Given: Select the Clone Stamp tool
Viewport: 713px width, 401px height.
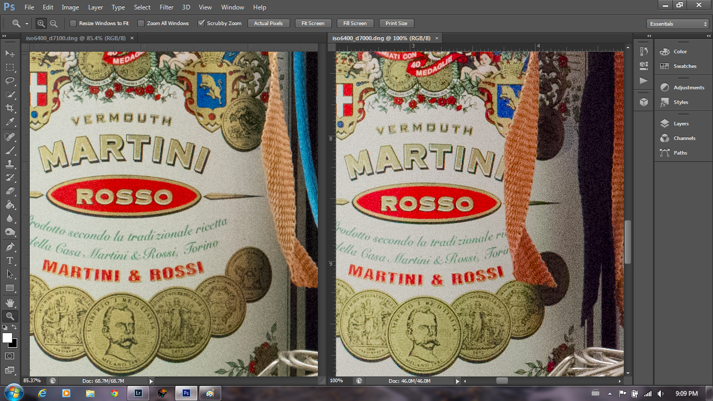Looking at the screenshot, I should click(10, 164).
